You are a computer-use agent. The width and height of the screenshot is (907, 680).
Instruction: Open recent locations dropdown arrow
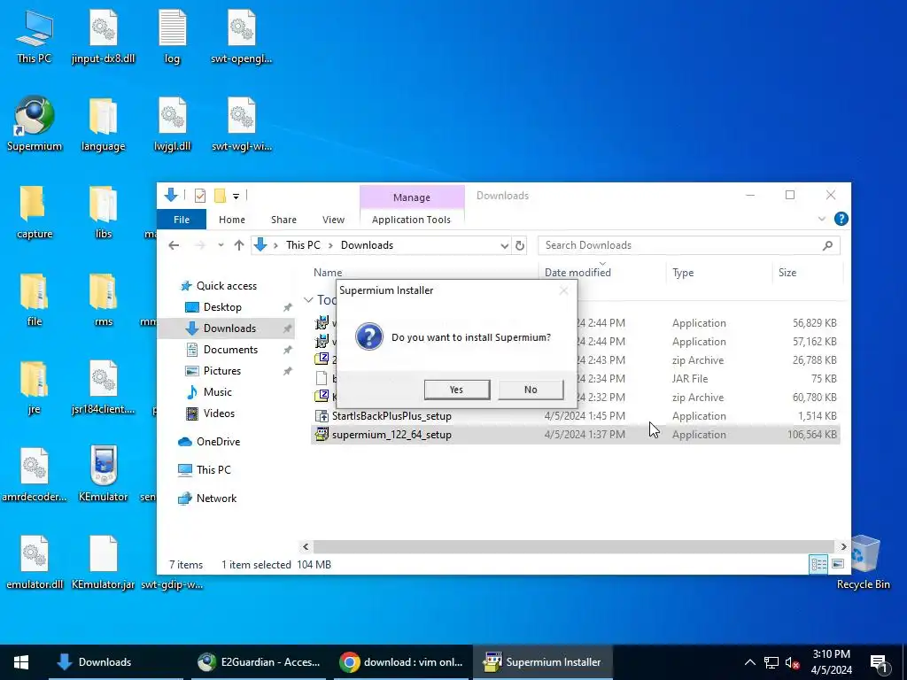coord(221,245)
